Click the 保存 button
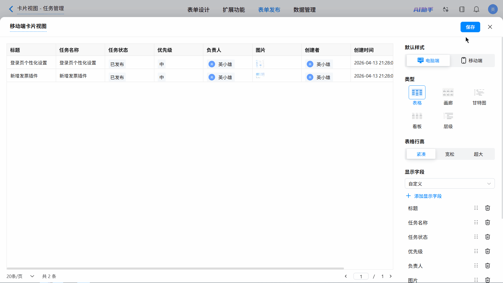Screen dimensions: 503x283 [x=470, y=27]
